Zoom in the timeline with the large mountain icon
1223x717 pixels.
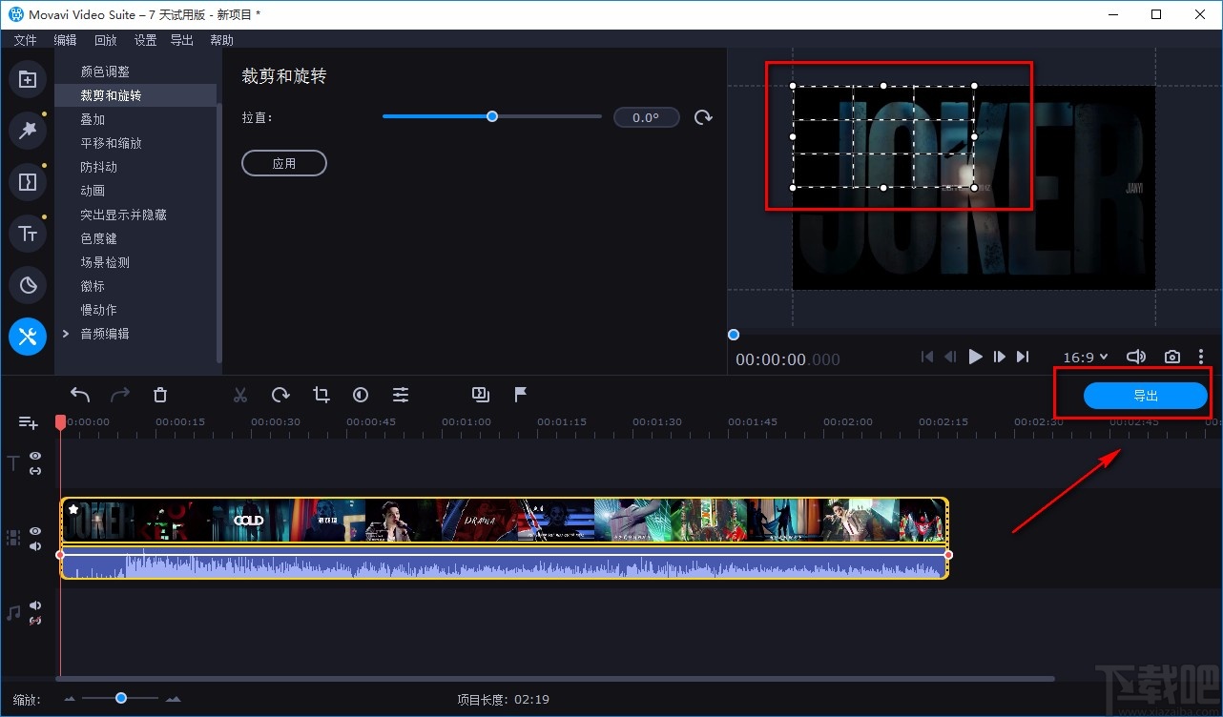point(173,699)
